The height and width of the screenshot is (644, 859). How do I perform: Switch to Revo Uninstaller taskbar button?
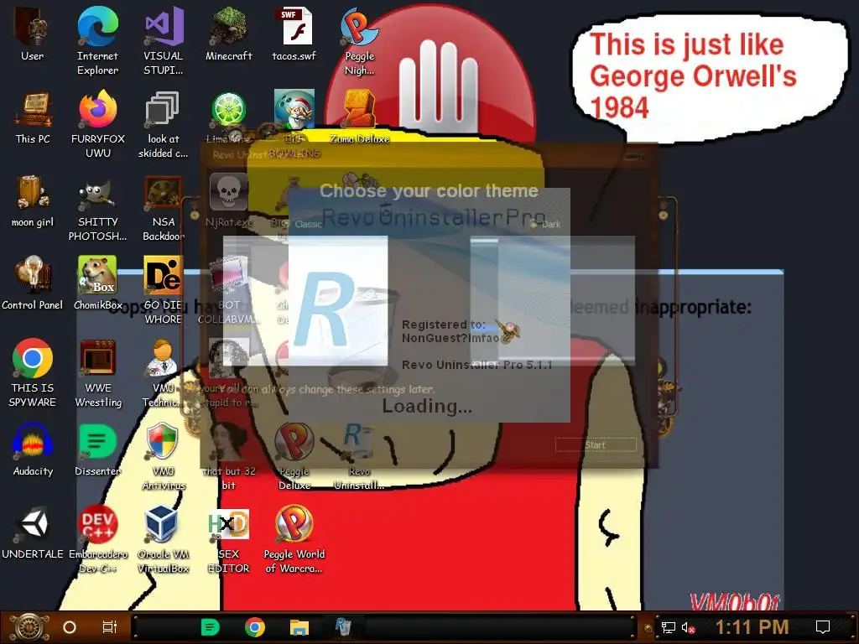tap(343, 627)
